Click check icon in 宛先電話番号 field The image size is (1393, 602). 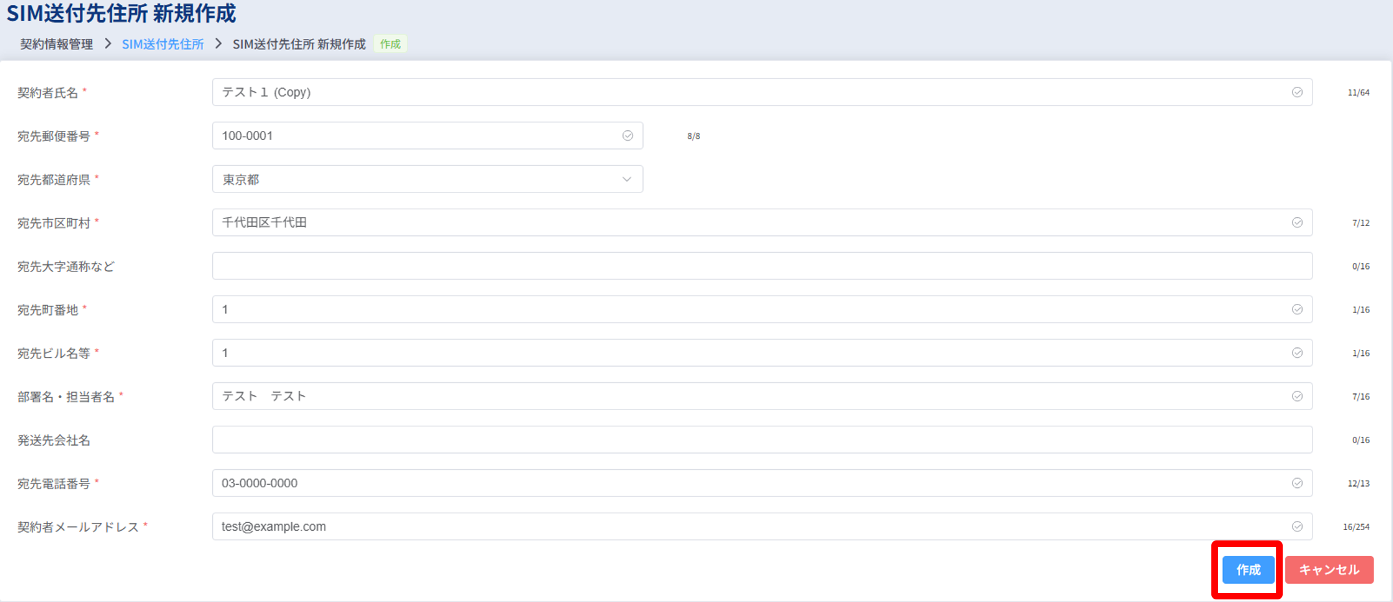(x=1296, y=483)
